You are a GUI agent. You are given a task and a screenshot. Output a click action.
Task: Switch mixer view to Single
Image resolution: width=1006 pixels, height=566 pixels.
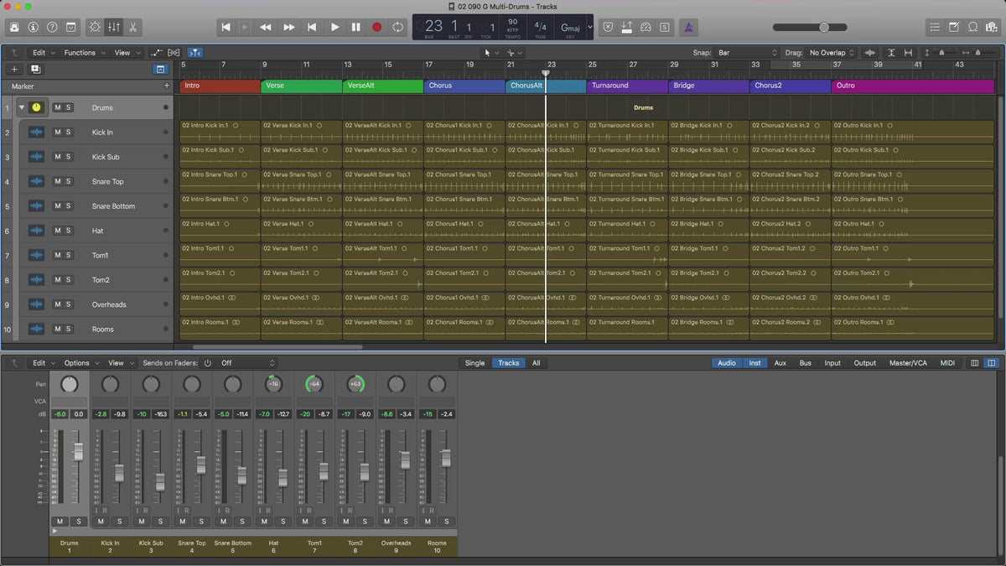(474, 363)
